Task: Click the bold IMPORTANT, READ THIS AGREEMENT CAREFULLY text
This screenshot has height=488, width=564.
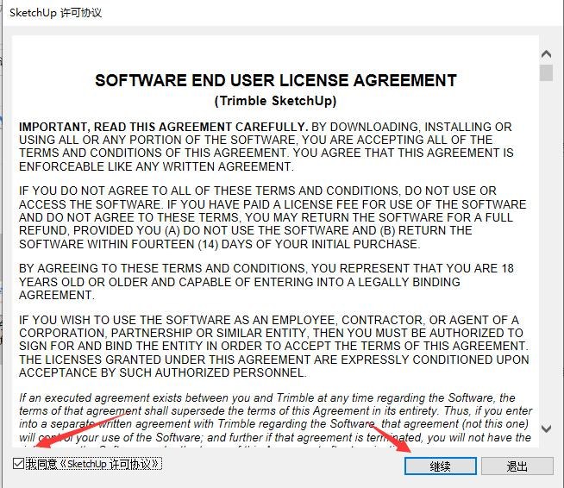Action: (164, 127)
